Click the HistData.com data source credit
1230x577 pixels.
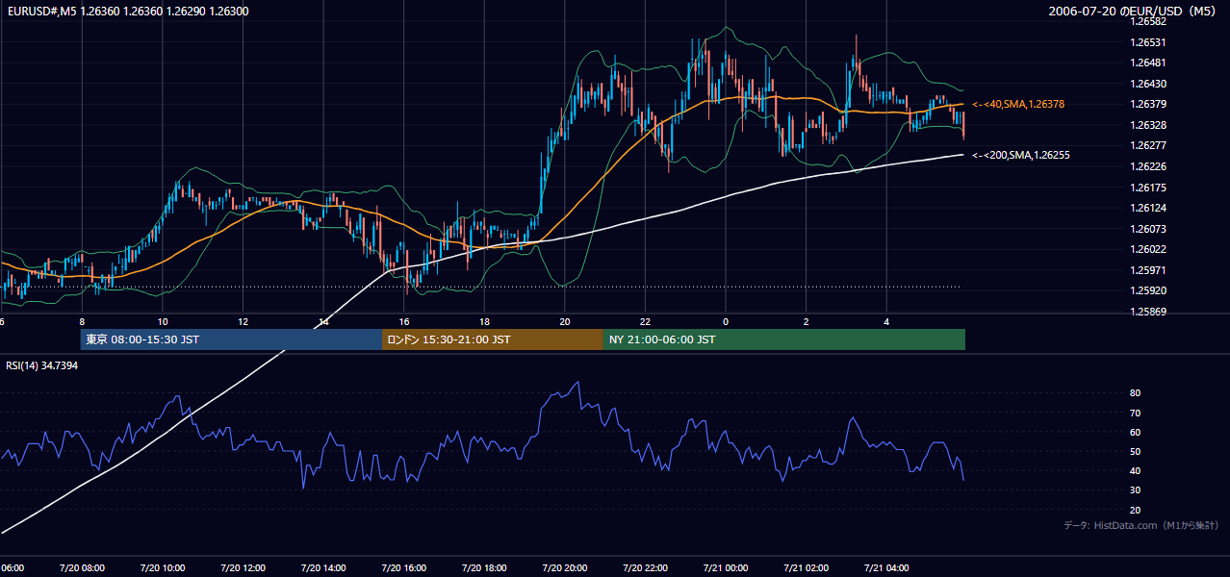point(1140,525)
